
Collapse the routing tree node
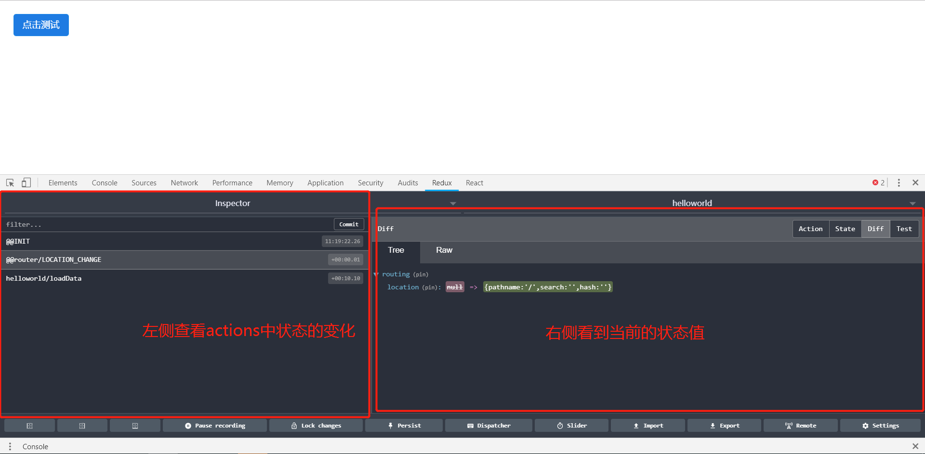pyautogui.click(x=376, y=274)
